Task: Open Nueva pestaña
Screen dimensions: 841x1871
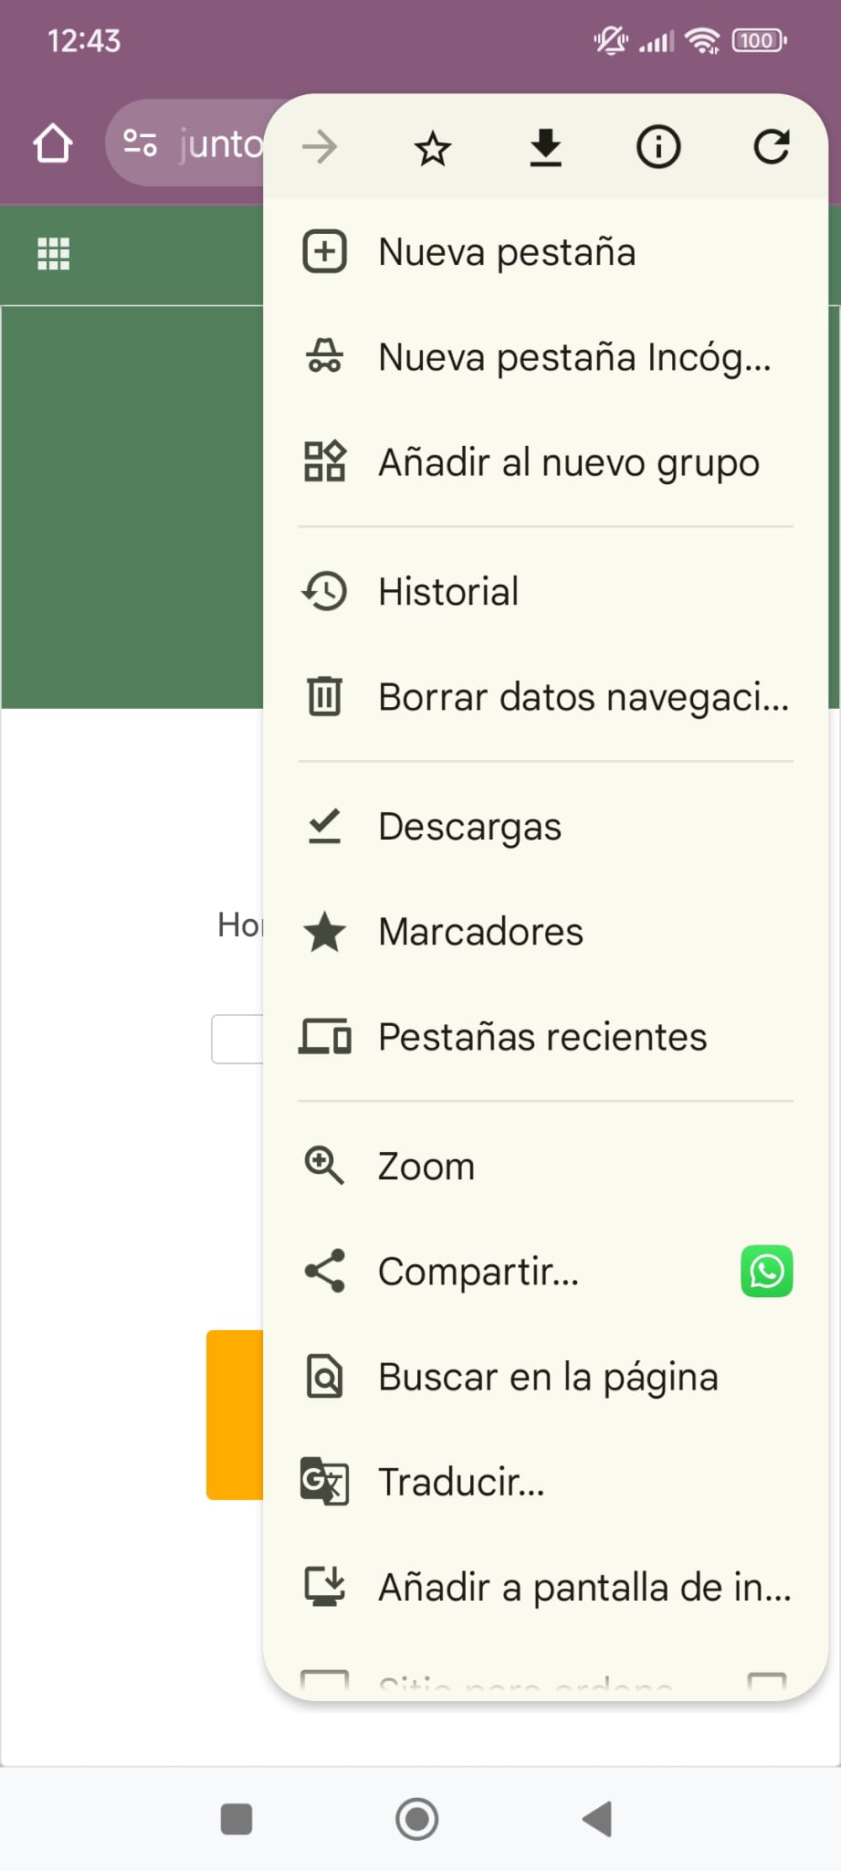Action: (507, 252)
